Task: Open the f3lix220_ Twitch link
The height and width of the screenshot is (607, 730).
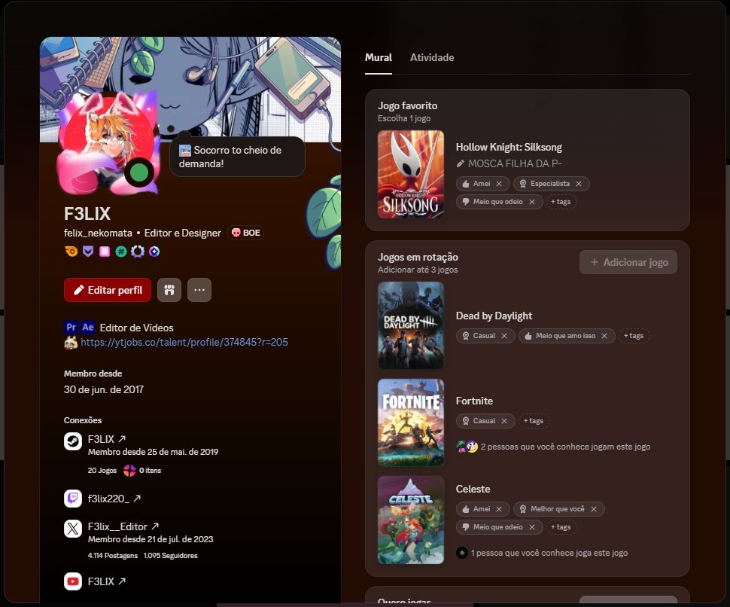Action: point(108,499)
